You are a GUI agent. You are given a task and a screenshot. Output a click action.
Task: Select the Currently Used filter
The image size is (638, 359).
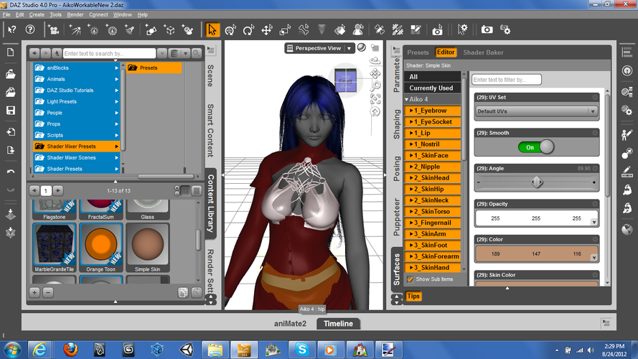point(432,88)
